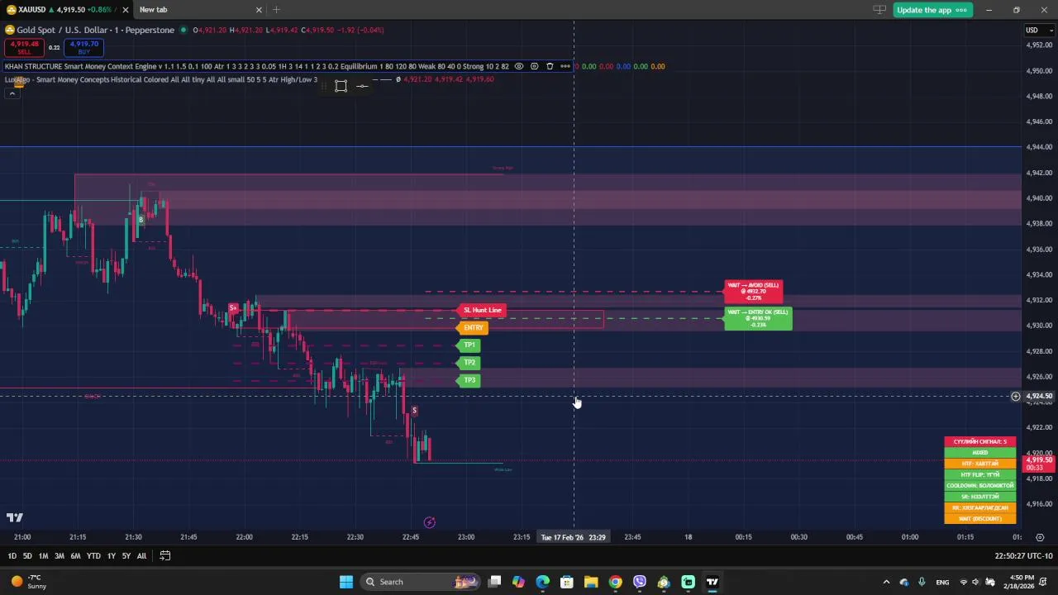Select the YTD time range
The height and width of the screenshot is (595, 1058).
(x=93, y=556)
